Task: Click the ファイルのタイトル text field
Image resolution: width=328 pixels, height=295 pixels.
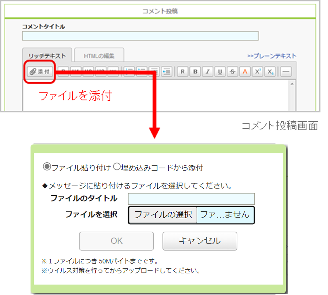Action: [x=192, y=199]
